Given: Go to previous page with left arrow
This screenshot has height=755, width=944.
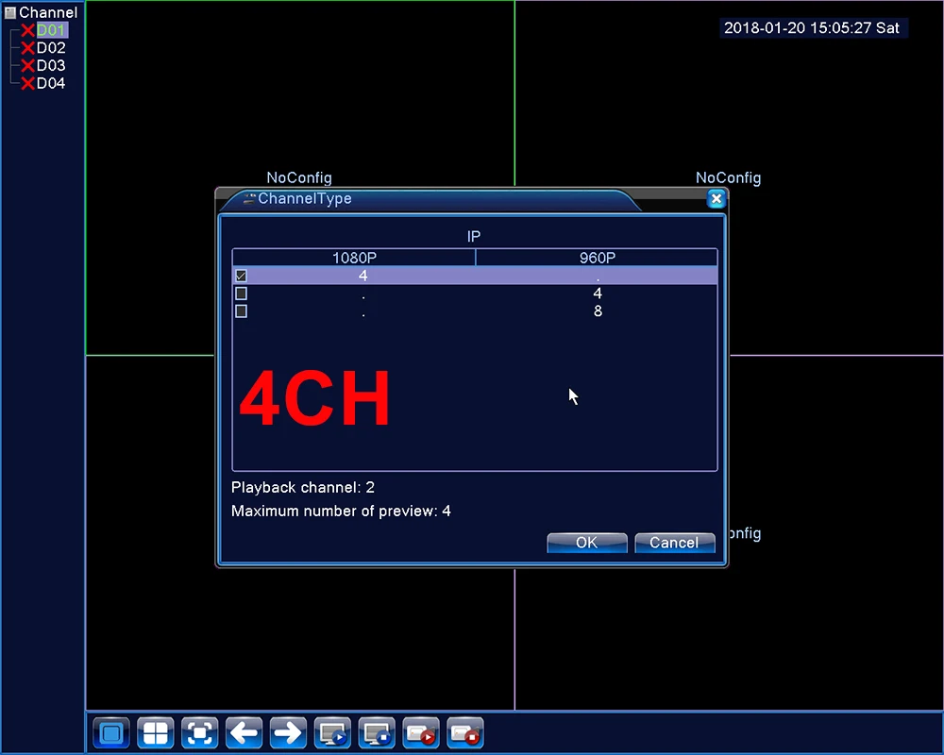Looking at the screenshot, I should click(244, 732).
